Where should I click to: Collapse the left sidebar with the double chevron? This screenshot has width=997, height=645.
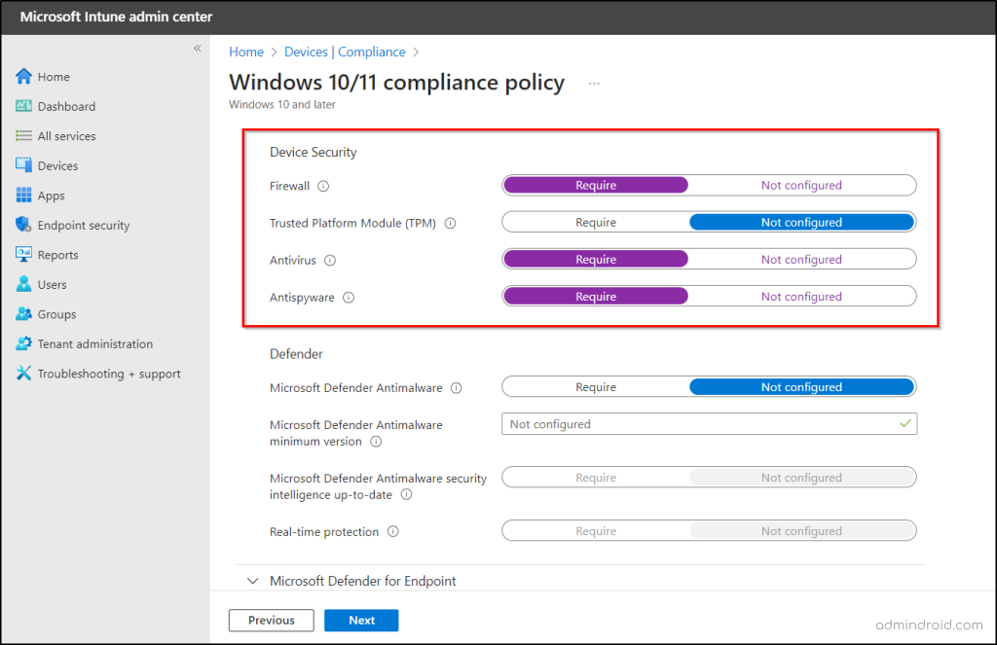tap(197, 49)
